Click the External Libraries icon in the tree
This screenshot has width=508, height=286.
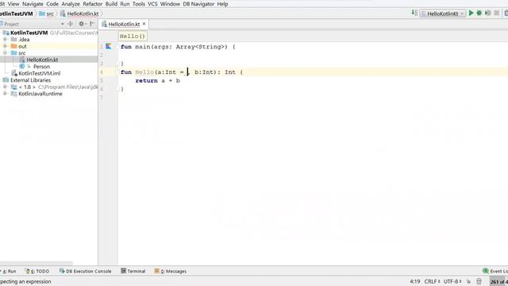click(x=6, y=80)
